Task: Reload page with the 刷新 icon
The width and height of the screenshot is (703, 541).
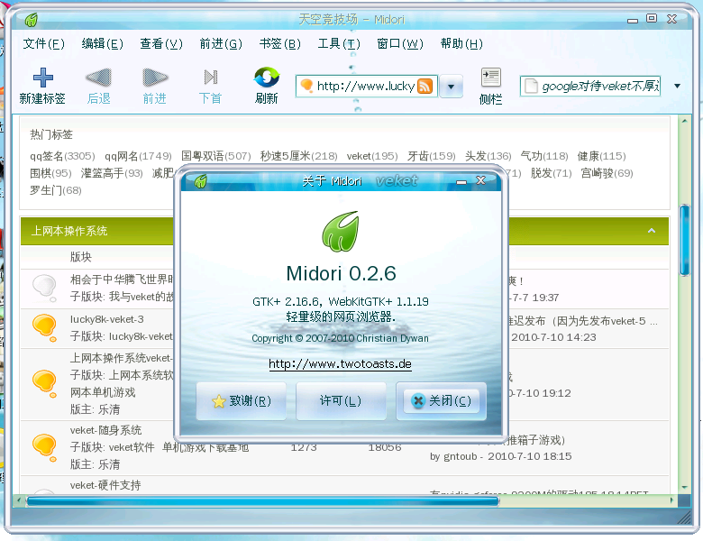Action: [x=266, y=78]
